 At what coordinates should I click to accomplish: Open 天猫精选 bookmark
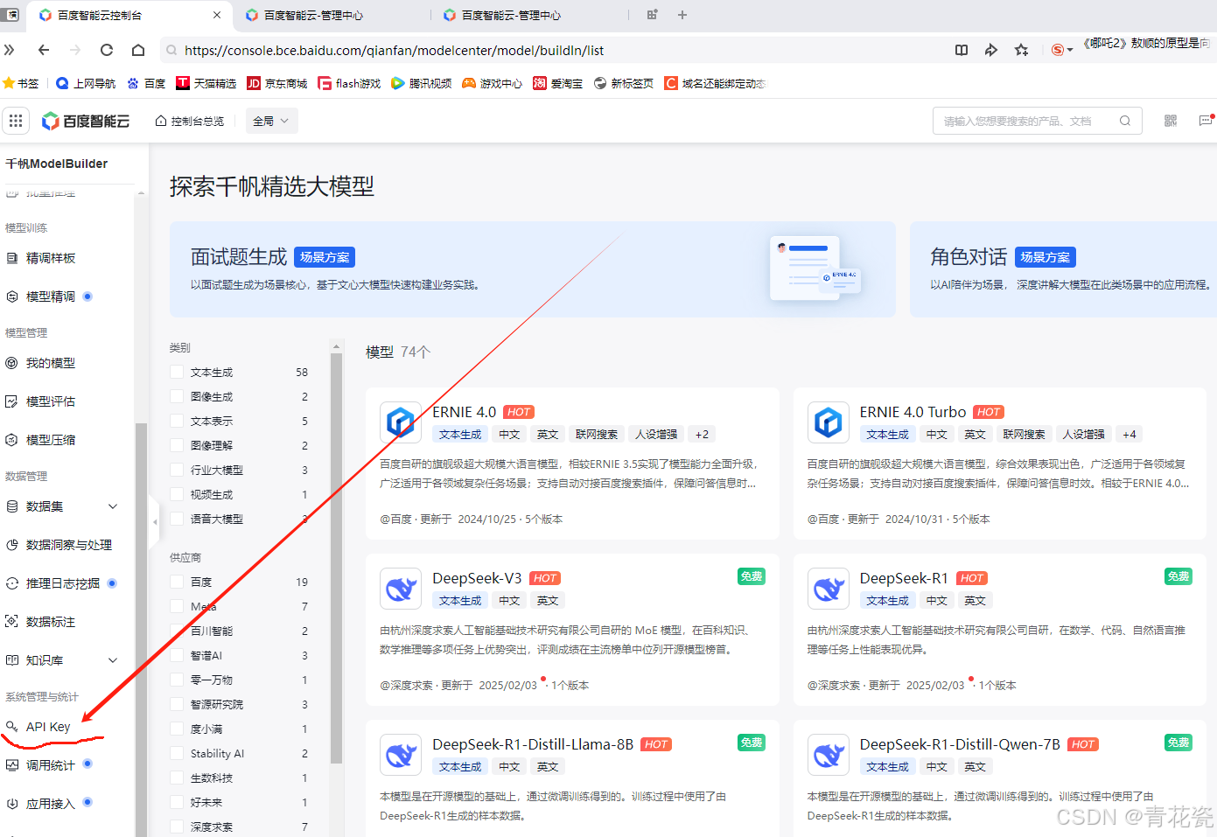(x=206, y=83)
